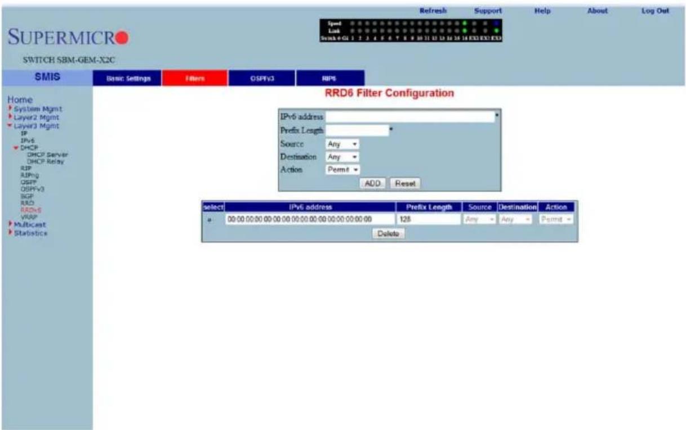686x430 pixels.
Task: Switch to the RIP6 tab
Action: [x=330, y=79]
